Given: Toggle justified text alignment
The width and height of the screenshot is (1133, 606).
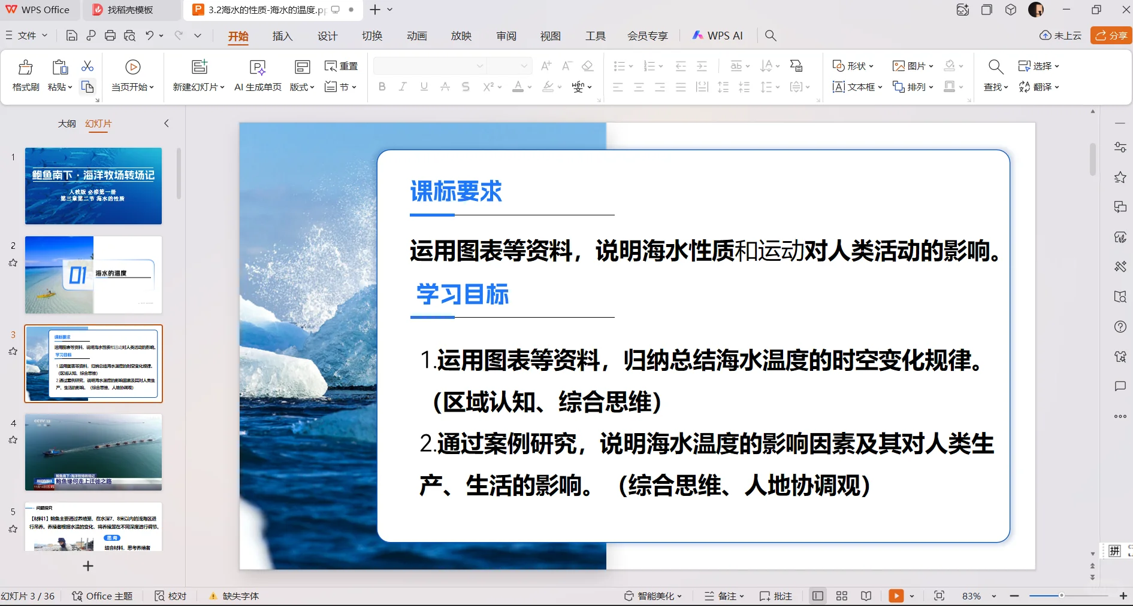Looking at the screenshot, I should [x=681, y=87].
